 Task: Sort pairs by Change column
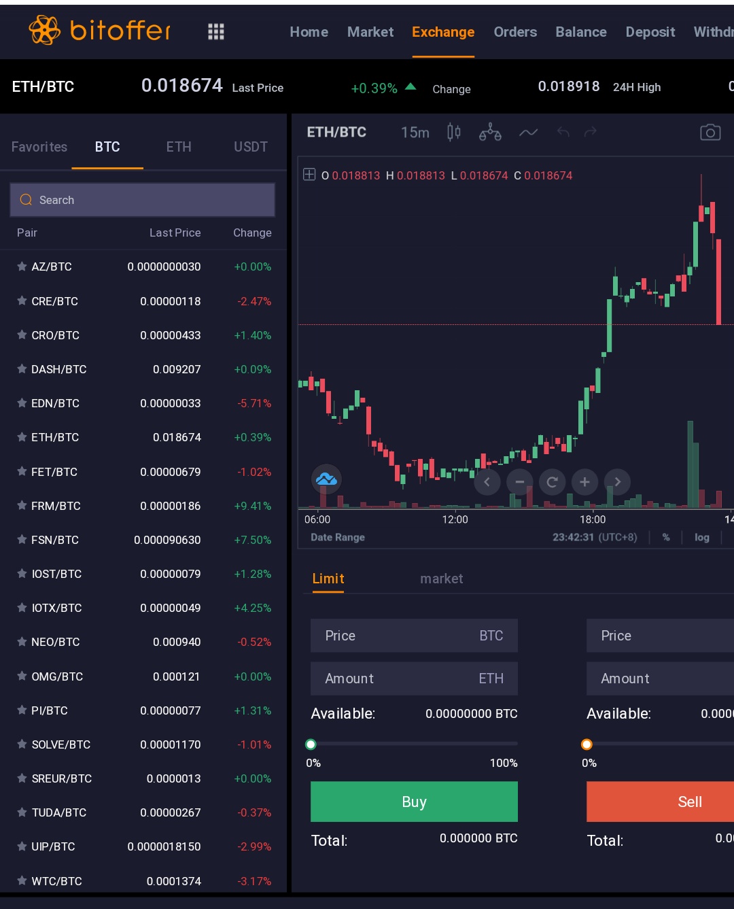click(x=252, y=233)
